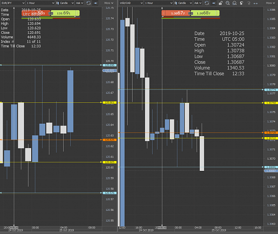The width and height of the screenshot is (278, 234).
Task: Activate zoom-to-area tool on USD/CAD chart
Action: [234, 3]
